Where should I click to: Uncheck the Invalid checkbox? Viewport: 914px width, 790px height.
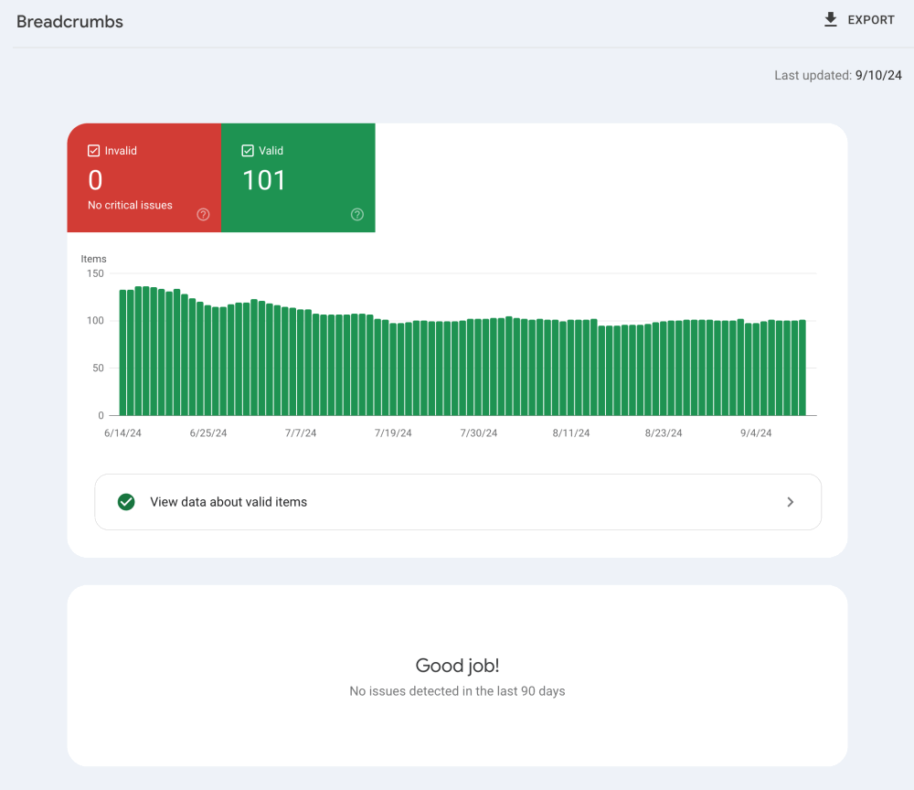94,151
